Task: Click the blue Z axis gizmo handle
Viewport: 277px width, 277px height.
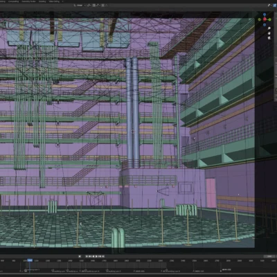Action: point(265,15)
